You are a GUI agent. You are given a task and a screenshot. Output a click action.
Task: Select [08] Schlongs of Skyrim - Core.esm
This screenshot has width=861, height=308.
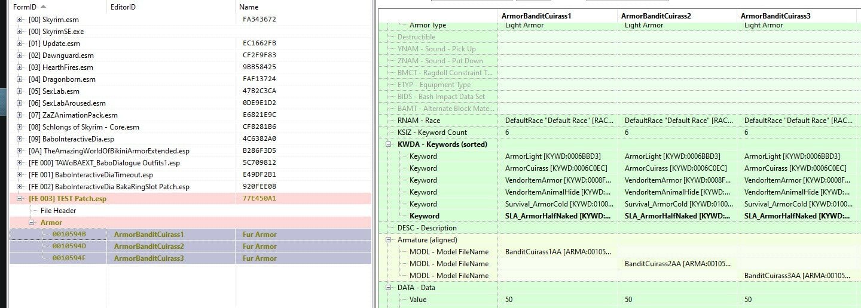coord(84,127)
